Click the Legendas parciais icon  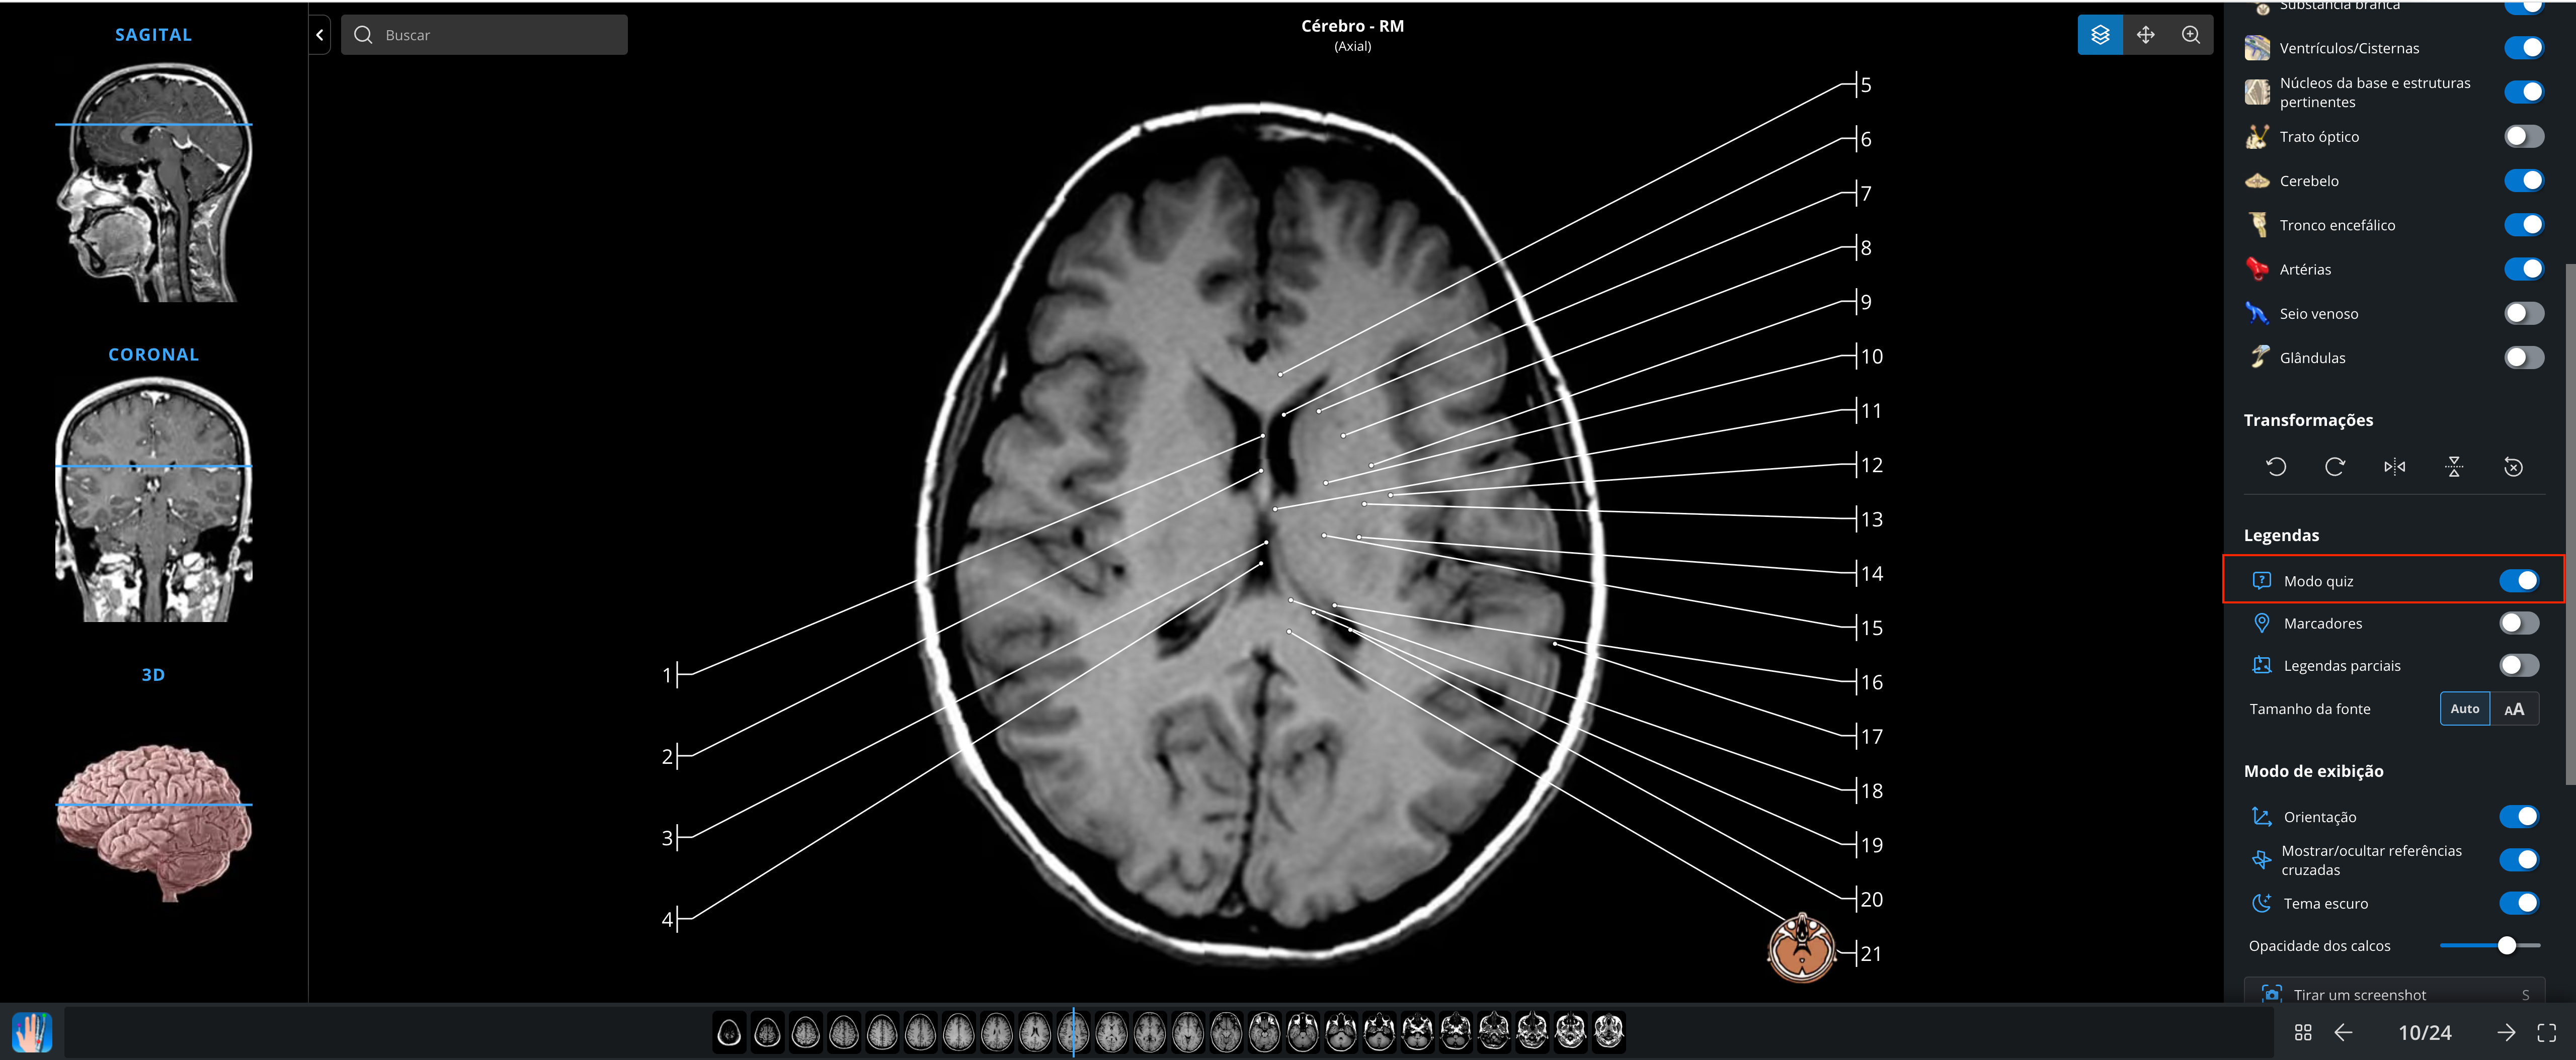pos(2261,665)
